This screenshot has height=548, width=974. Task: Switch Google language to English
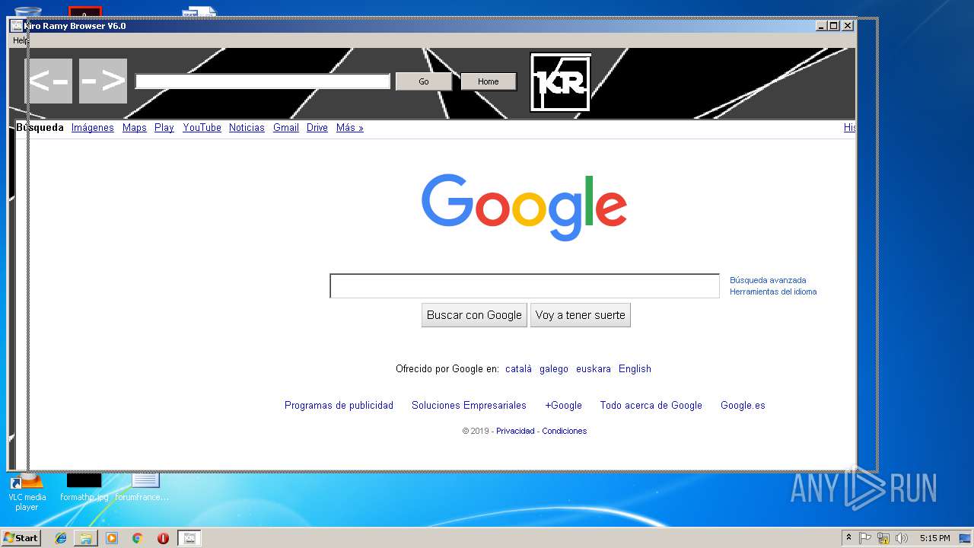point(635,369)
